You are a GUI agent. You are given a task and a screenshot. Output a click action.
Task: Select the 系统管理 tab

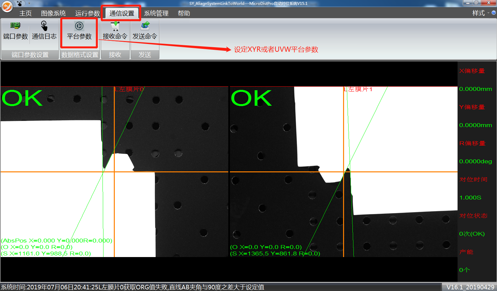pos(156,13)
